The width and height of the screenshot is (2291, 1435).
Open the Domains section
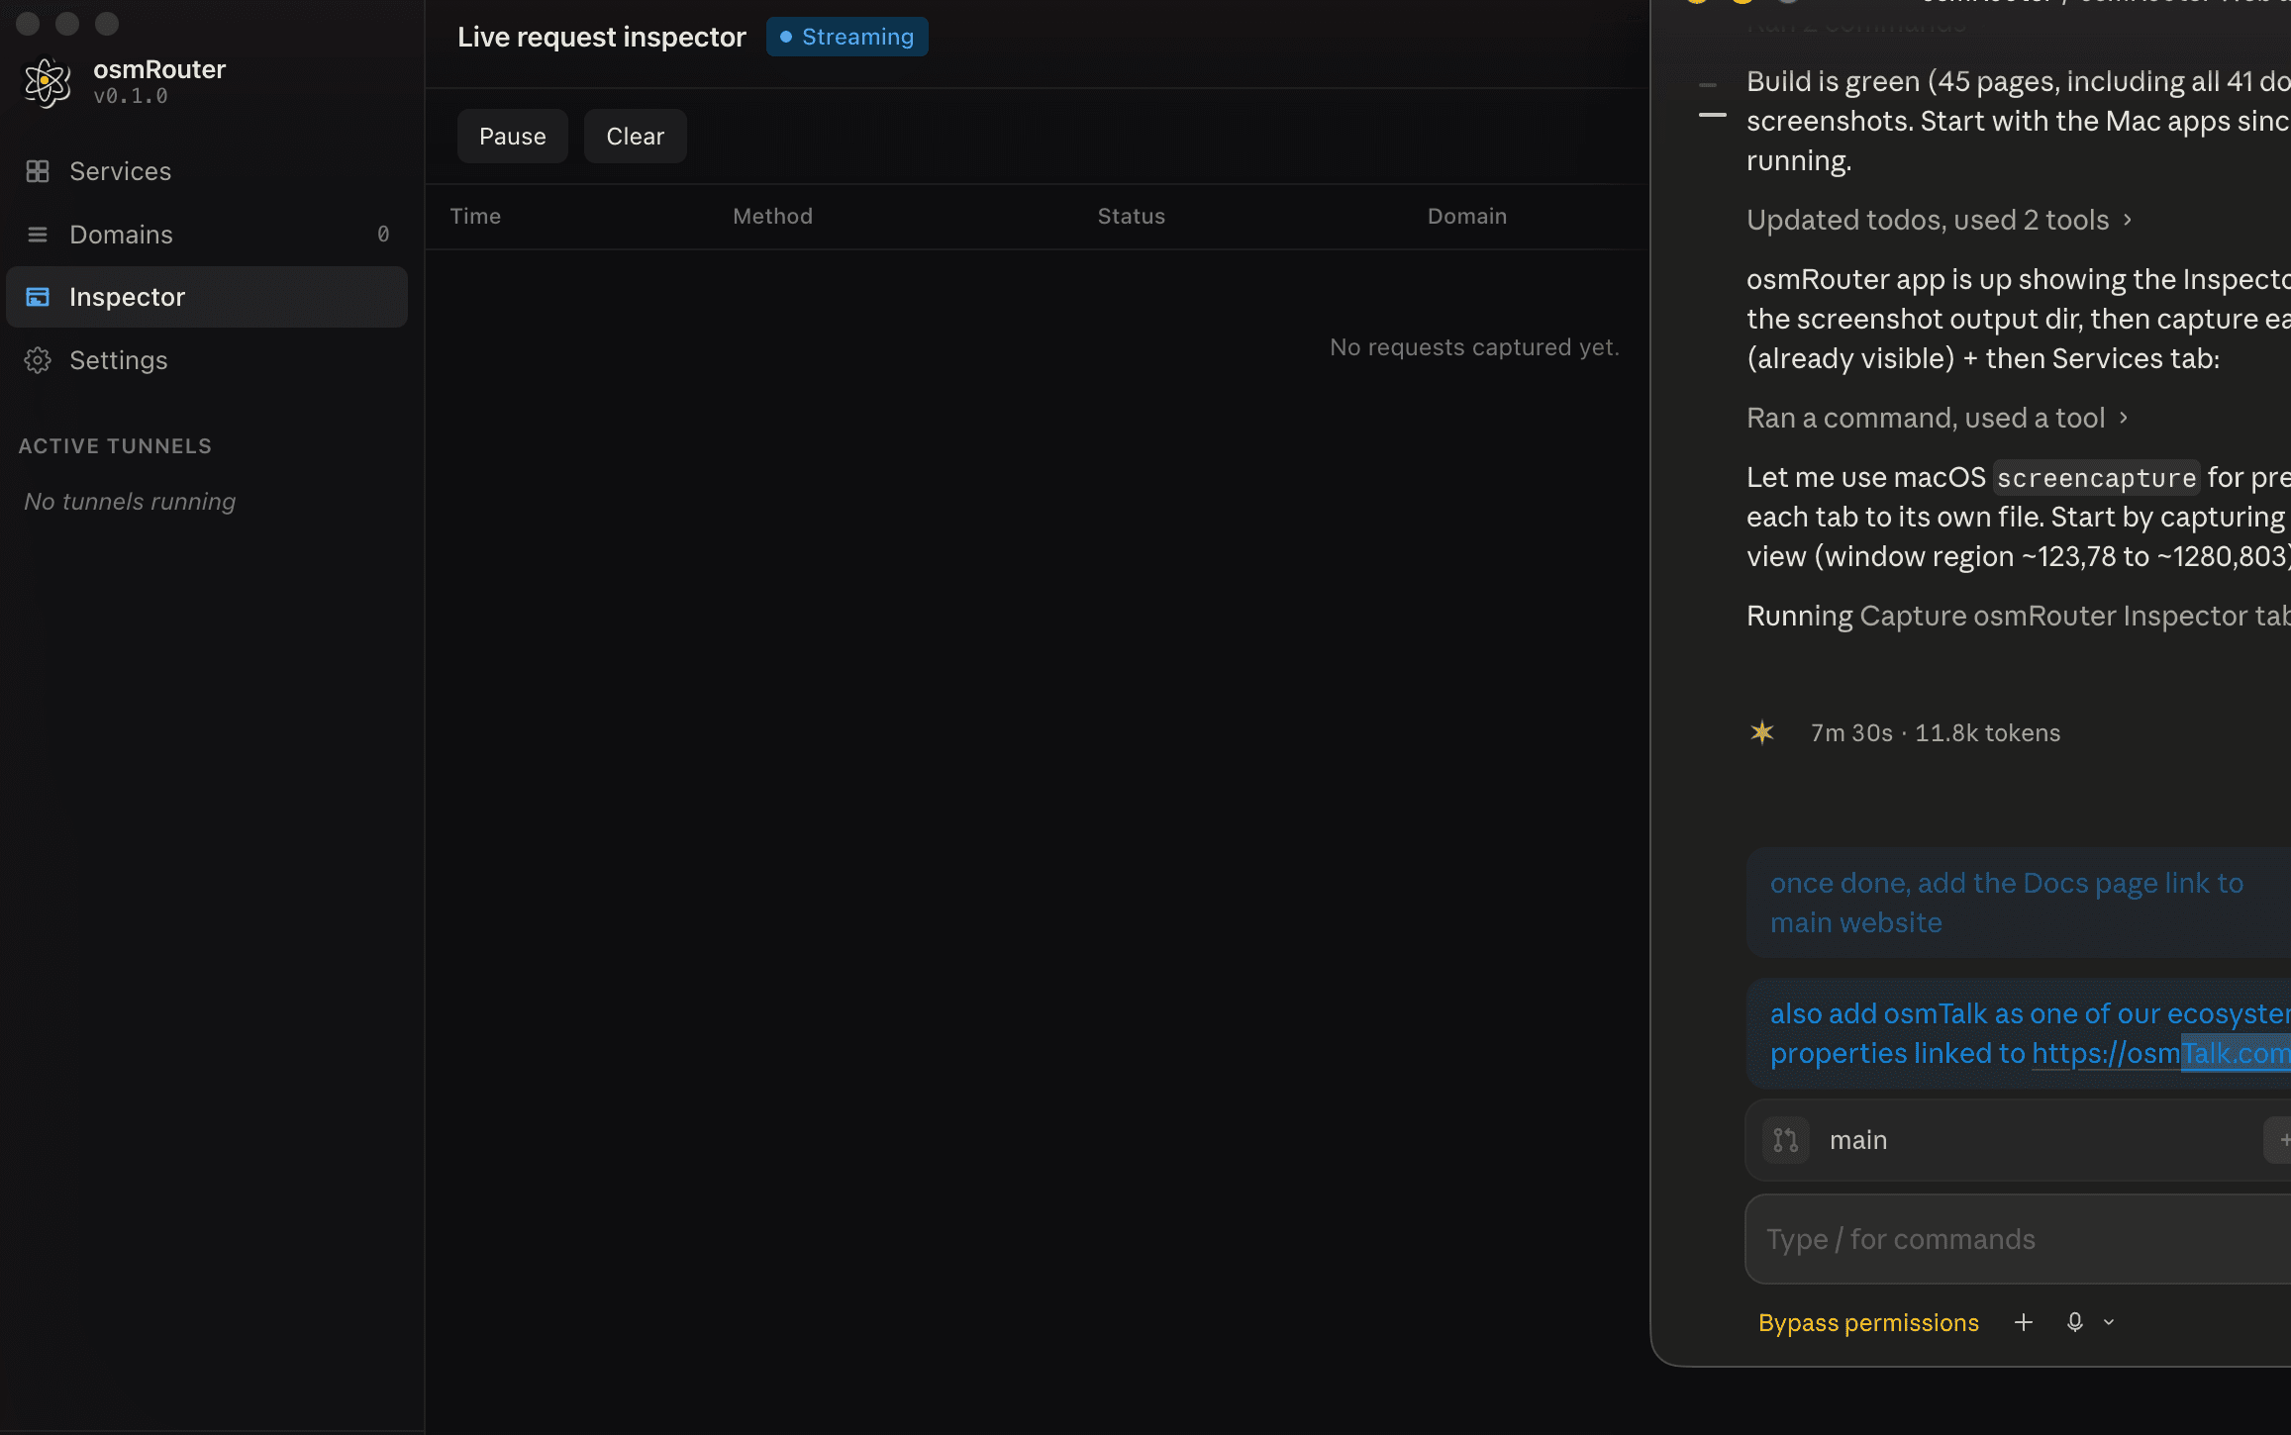206,235
